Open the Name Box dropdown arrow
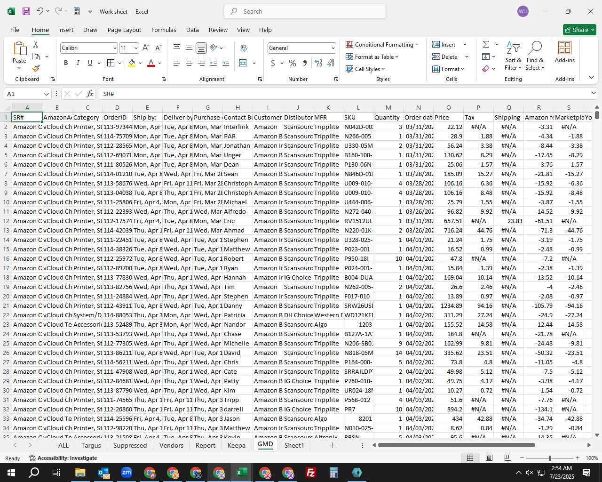This screenshot has height=482, width=602. click(46, 94)
